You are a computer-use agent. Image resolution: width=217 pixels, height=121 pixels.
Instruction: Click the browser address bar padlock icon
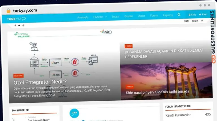click(x=8, y=11)
